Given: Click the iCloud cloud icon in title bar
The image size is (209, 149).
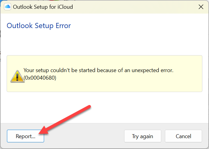Looking at the screenshot, I should [8, 7].
